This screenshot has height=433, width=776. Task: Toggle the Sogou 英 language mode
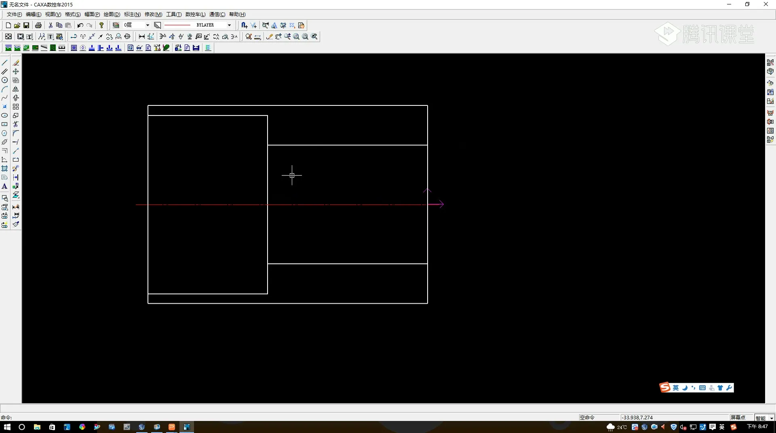[675, 388]
